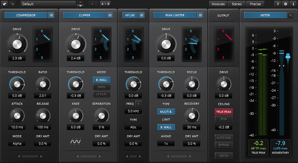Select the Precise mode tab
Screen dimensions: 298x163
[x=255, y=4]
